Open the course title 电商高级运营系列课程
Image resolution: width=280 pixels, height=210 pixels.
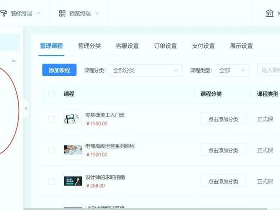coord(110,146)
